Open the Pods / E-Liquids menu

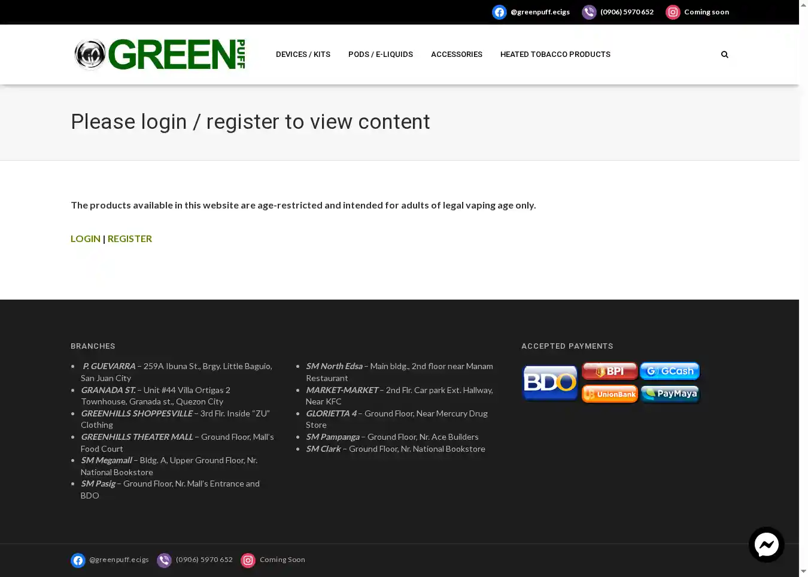point(381,55)
